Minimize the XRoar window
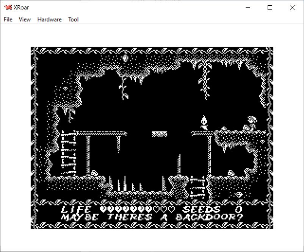This screenshot has width=304, height=252. (248, 8)
